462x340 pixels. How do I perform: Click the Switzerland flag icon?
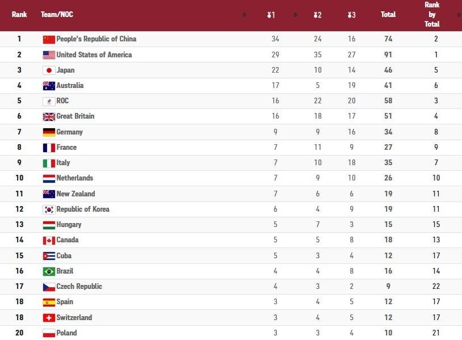(x=49, y=318)
